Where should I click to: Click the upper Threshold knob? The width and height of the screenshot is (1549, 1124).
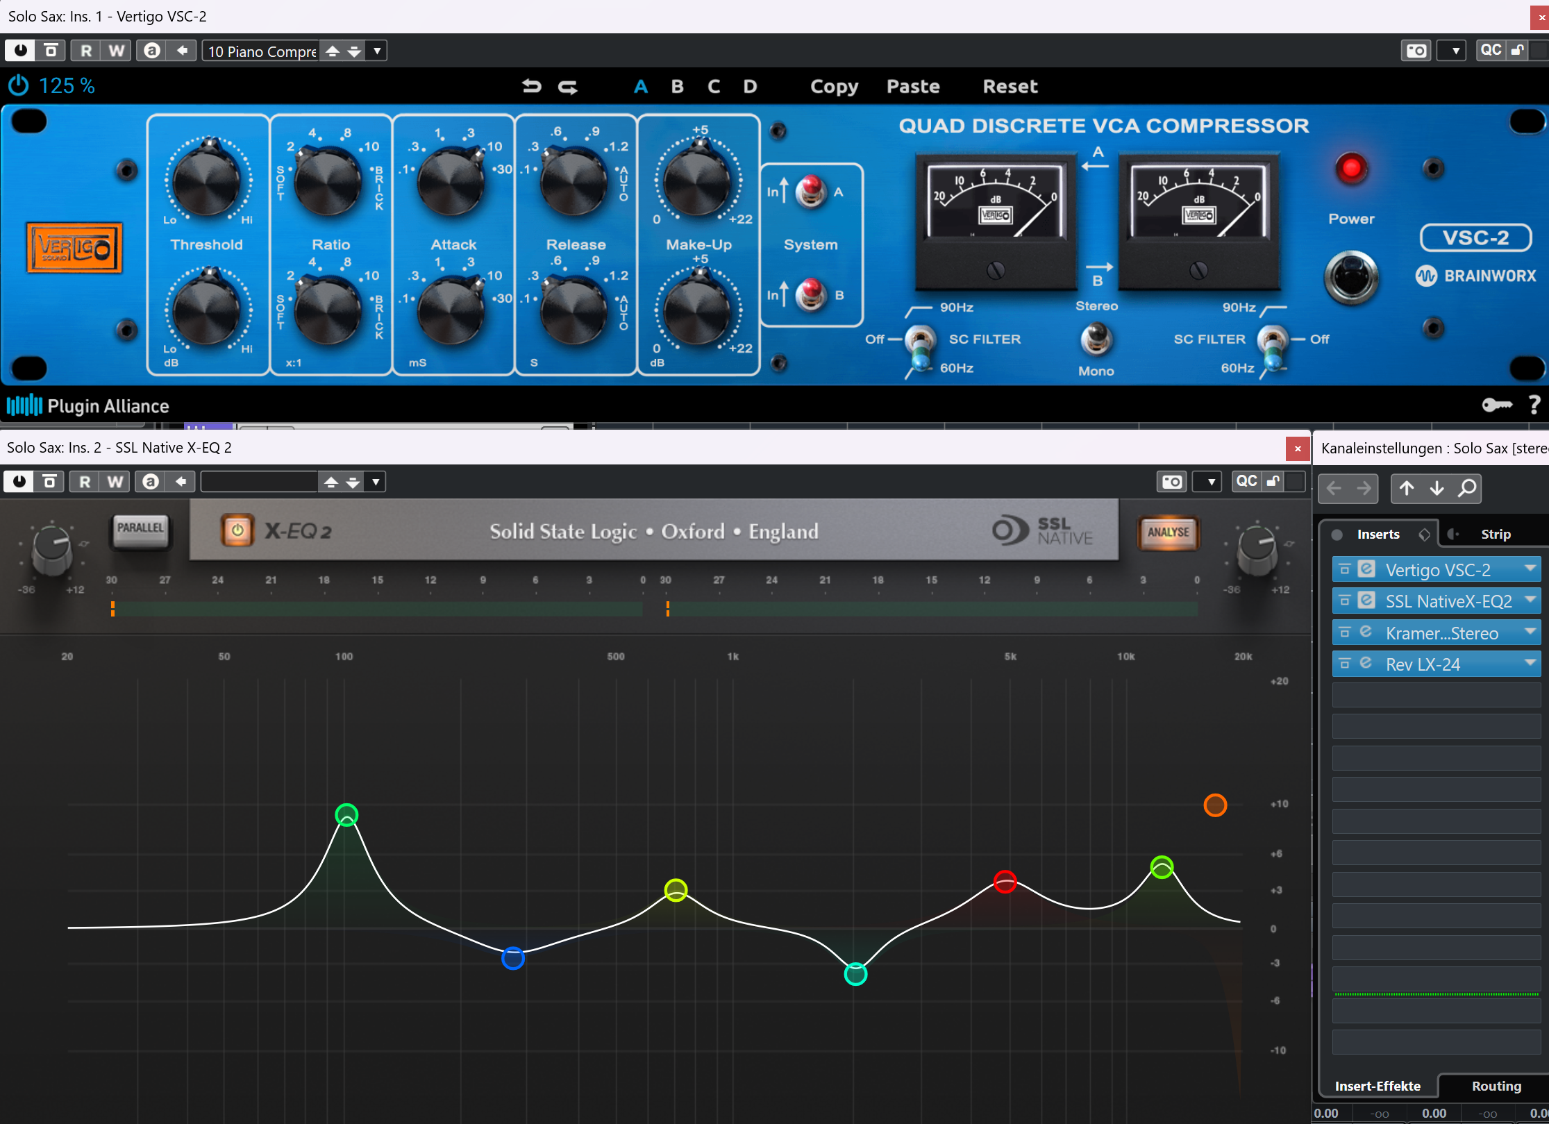tap(206, 181)
